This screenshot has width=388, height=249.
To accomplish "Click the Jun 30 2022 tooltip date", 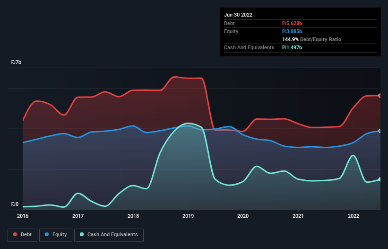I will pos(238,15).
